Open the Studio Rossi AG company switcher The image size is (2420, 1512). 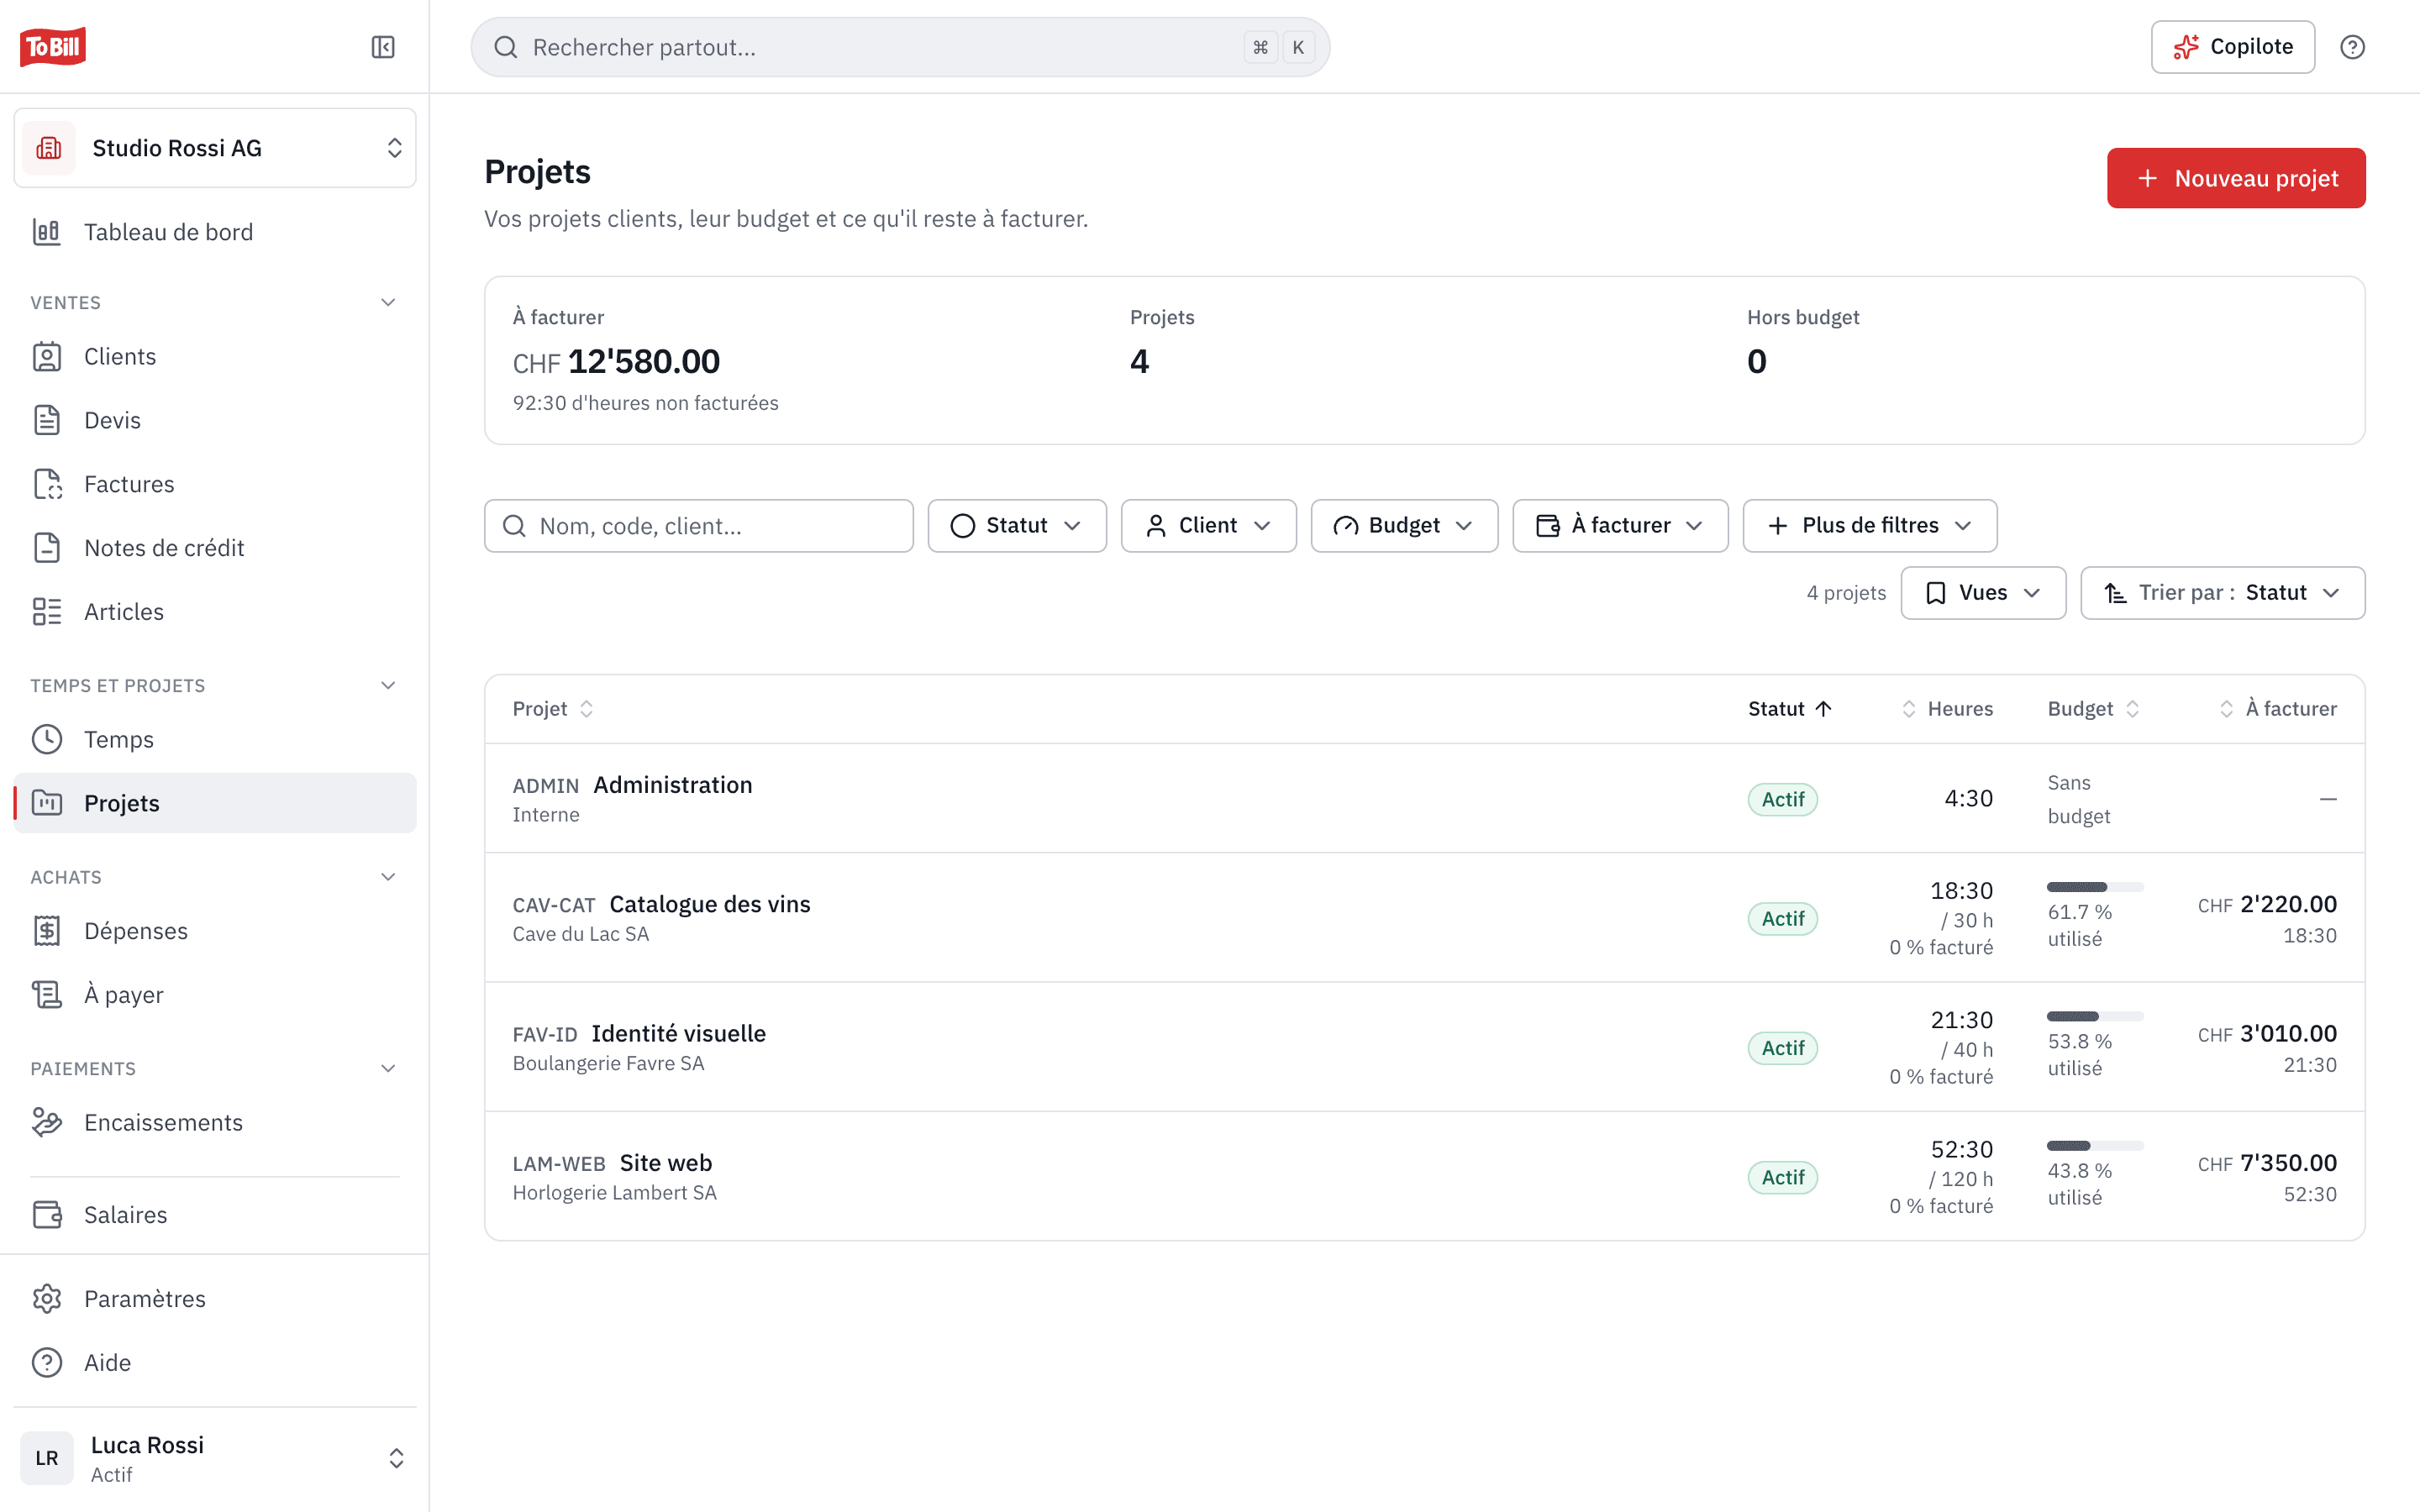point(215,148)
